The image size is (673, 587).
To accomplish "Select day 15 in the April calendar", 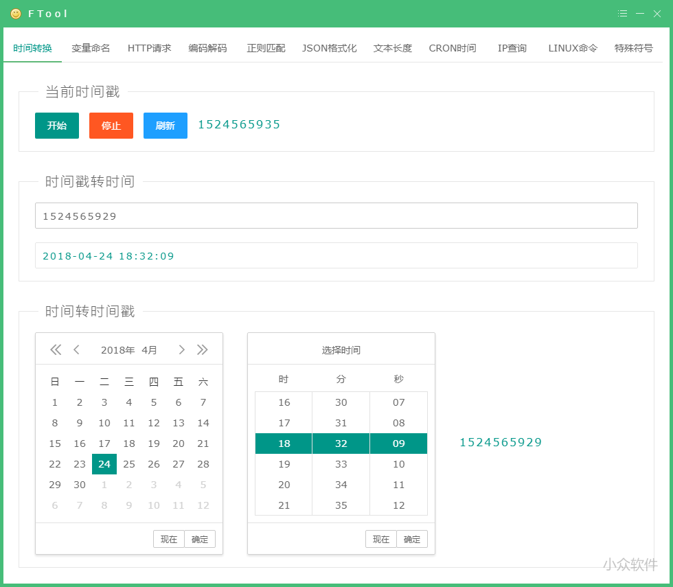I will (54, 444).
